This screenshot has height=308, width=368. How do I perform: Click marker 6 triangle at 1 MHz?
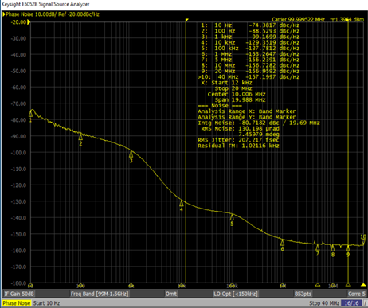click(x=282, y=243)
